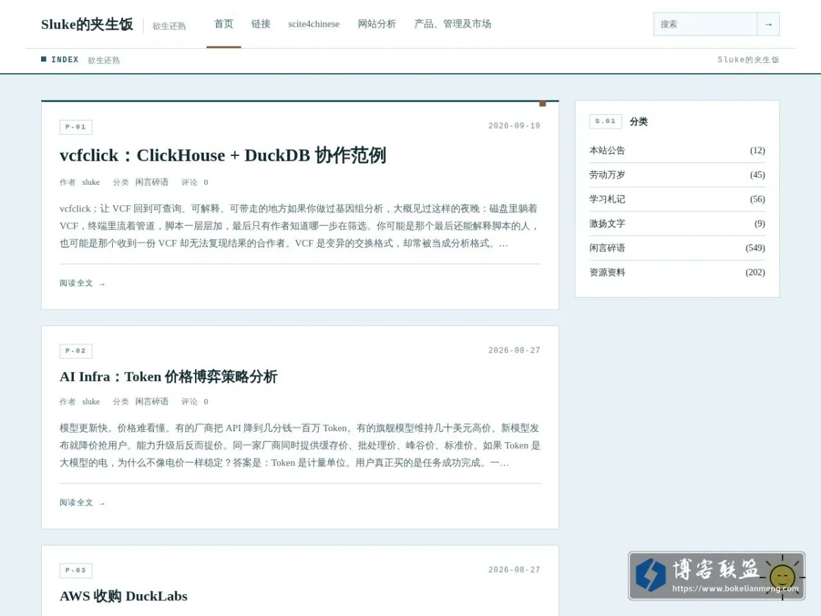
Task: Click the comment count on the vcfclick post
Action: point(206,182)
